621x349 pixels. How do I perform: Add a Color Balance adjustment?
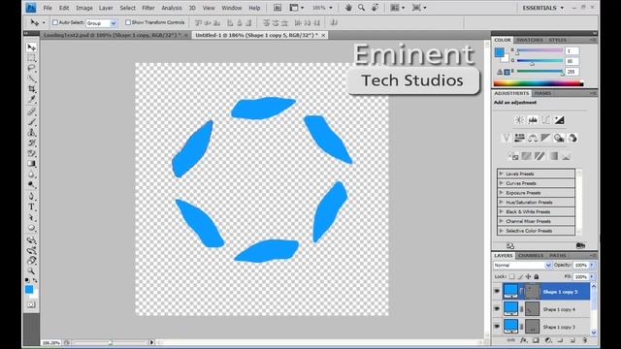(533, 138)
